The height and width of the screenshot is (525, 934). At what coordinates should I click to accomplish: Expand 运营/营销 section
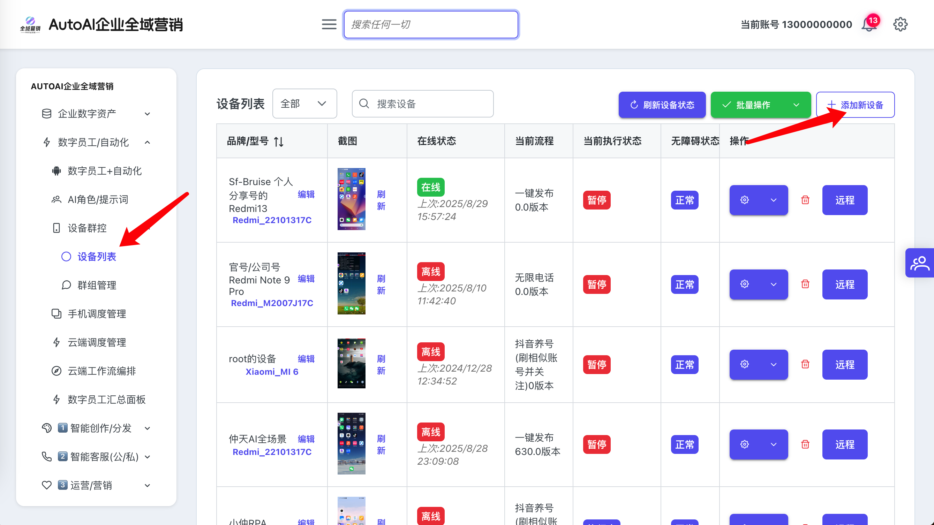[x=96, y=486]
